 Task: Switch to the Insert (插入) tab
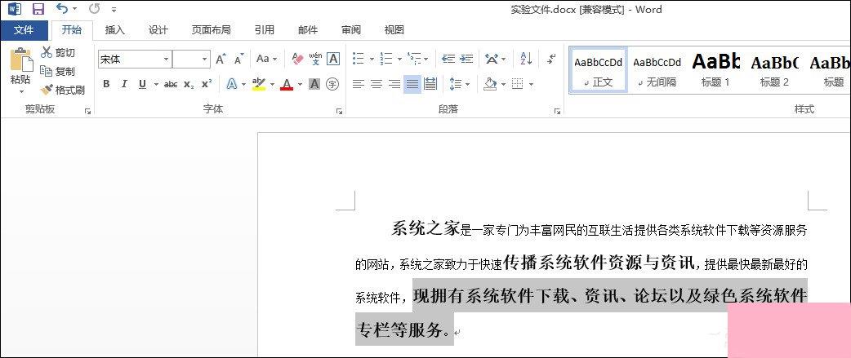pyautogui.click(x=114, y=30)
